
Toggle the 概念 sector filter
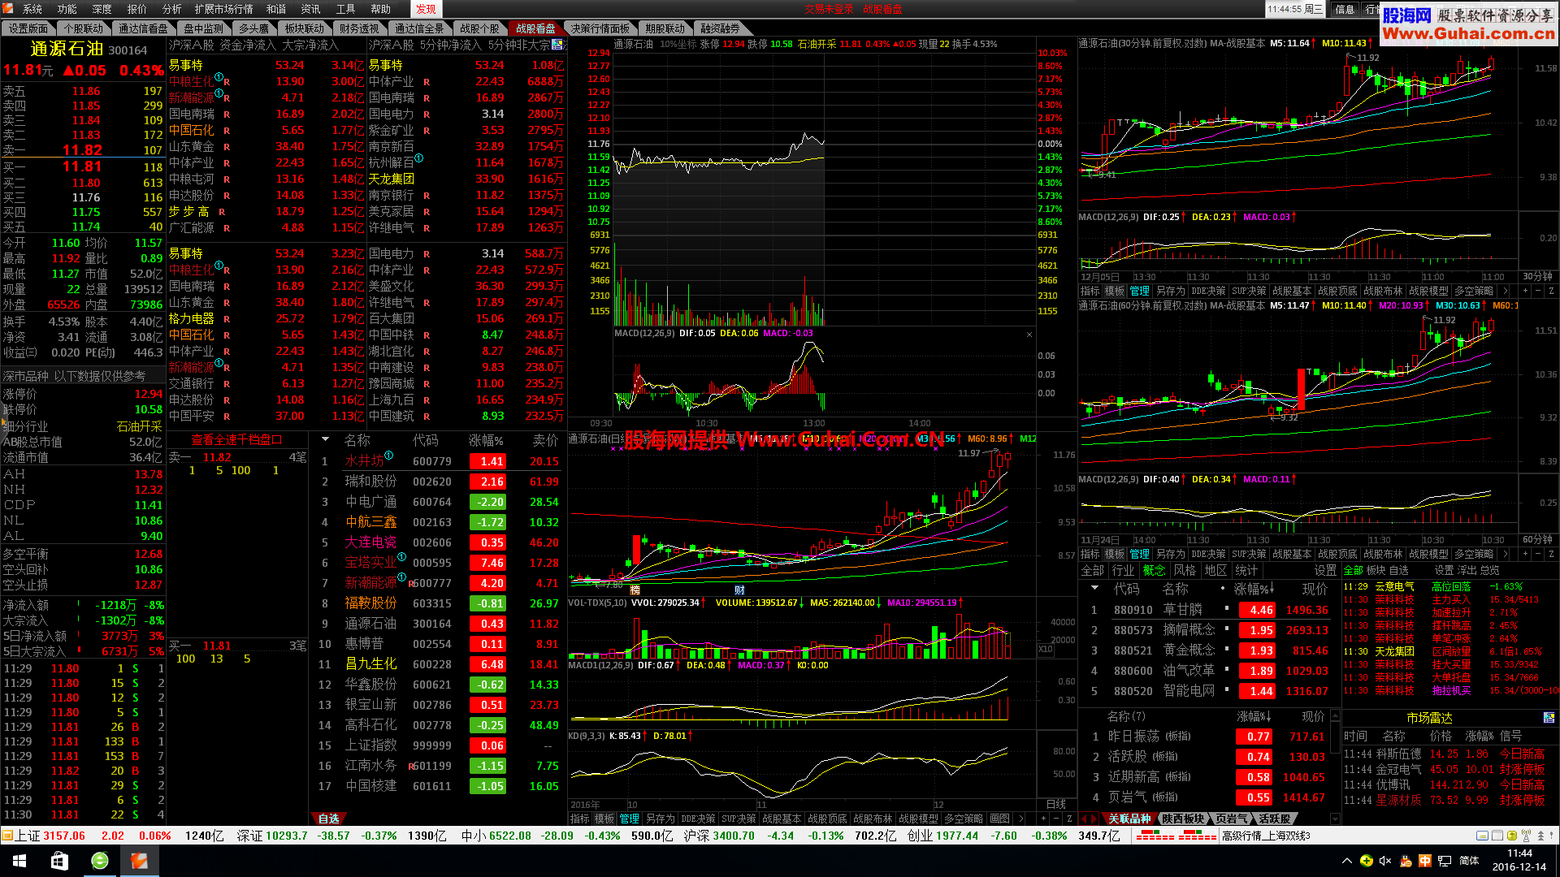point(1153,570)
